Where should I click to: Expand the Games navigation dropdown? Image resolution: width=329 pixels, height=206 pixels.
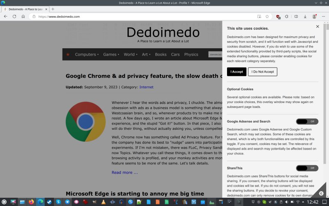(111, 54)
